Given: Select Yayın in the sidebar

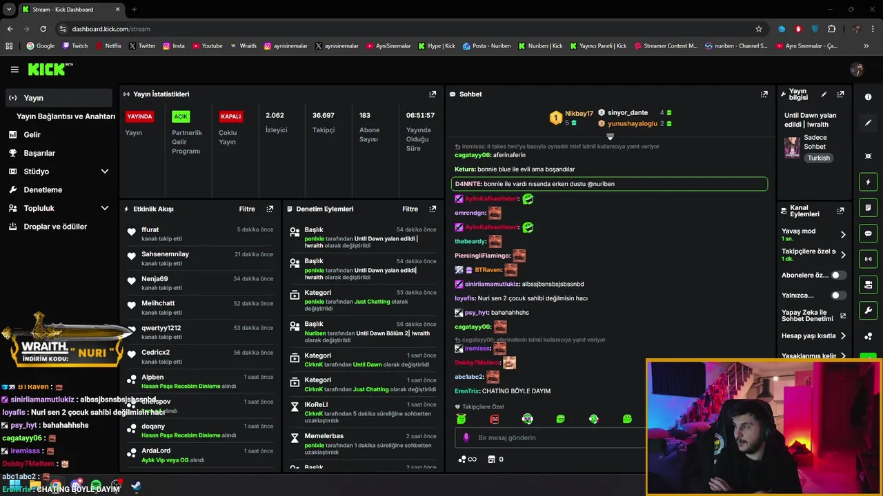Looking at the screenshot, I should (59, 98).
